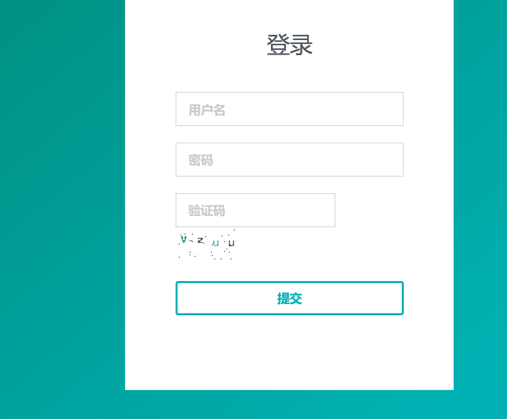
Task: Click the light blue "u" captcha character
Action: coord(216,243)
